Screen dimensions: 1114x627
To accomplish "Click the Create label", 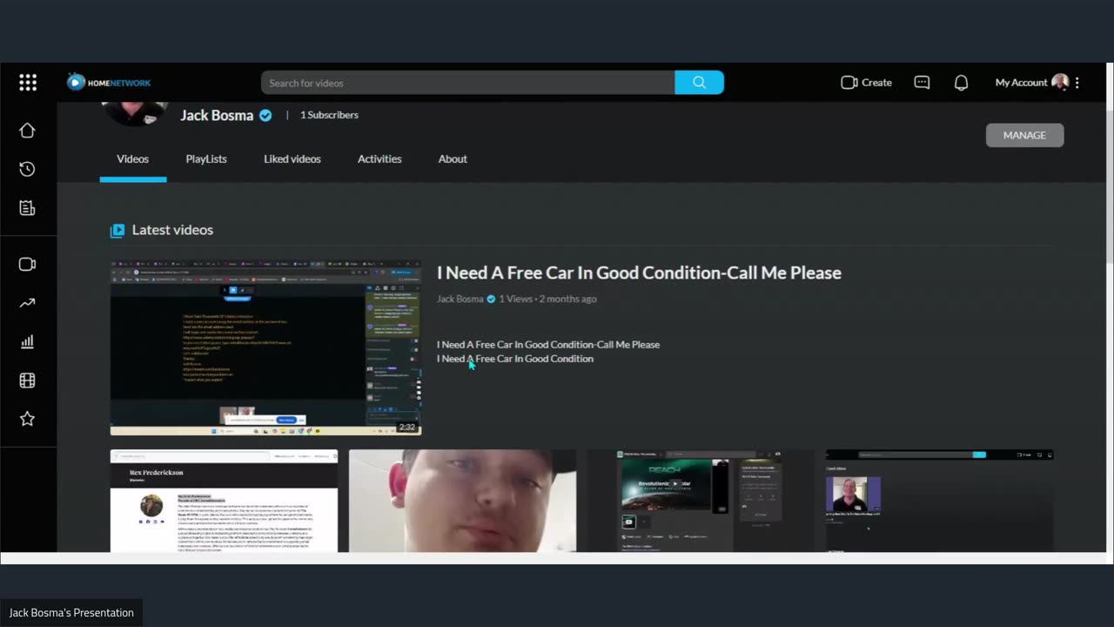I will [876, 83].
